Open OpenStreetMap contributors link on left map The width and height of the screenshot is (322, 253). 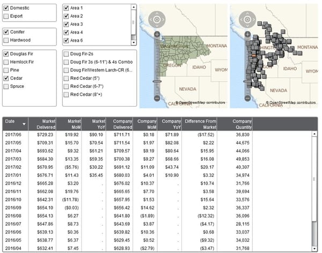(200, 102)
